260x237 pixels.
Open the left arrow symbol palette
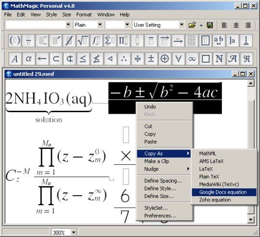[x=42, y=59]
